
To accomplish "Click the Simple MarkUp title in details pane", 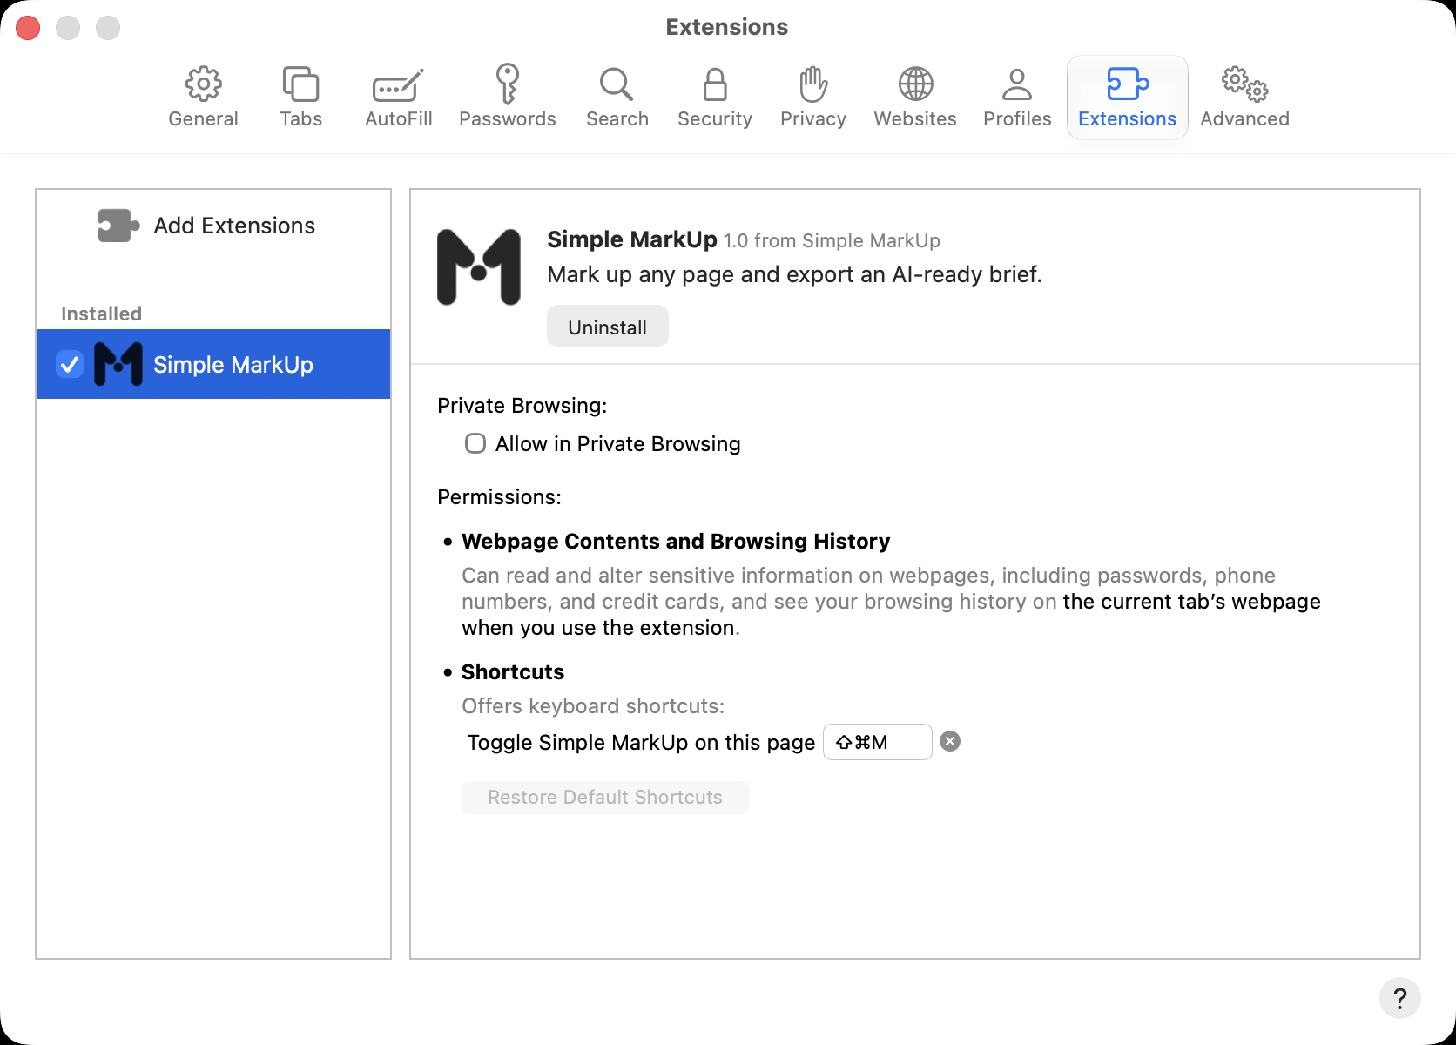I will point(632,239).
